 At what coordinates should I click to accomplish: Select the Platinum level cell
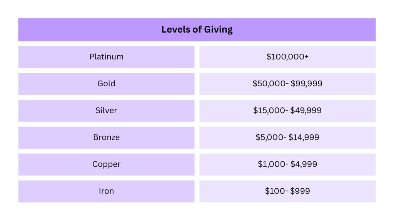point(106,57)
